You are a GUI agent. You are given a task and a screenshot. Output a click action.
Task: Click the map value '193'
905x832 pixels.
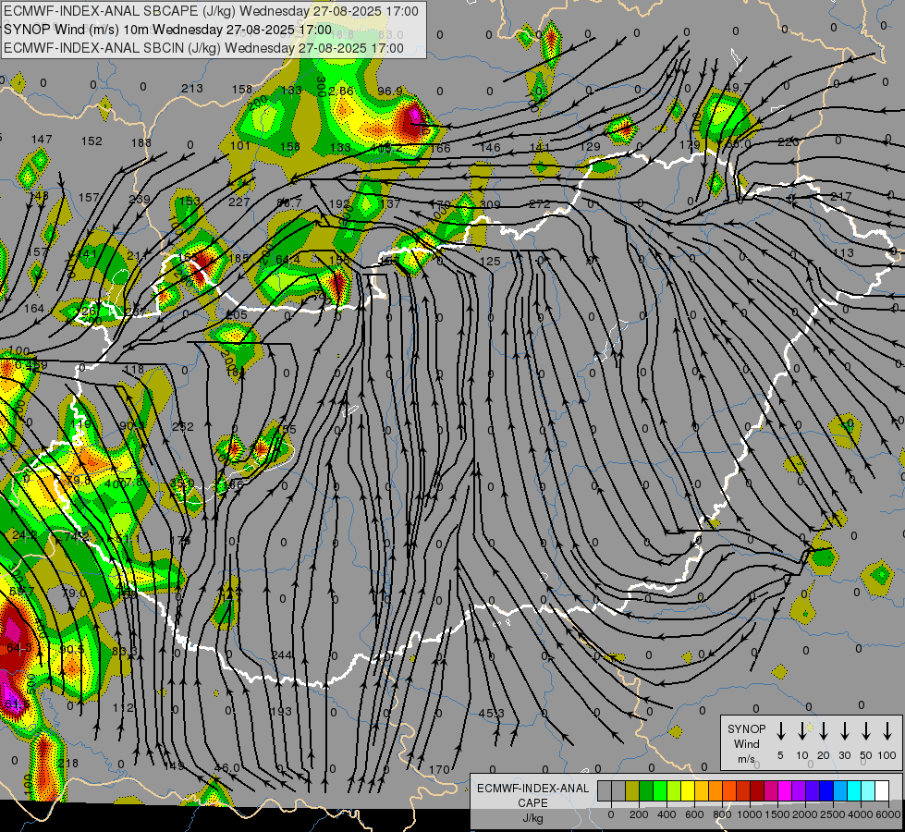pos(281,711)
